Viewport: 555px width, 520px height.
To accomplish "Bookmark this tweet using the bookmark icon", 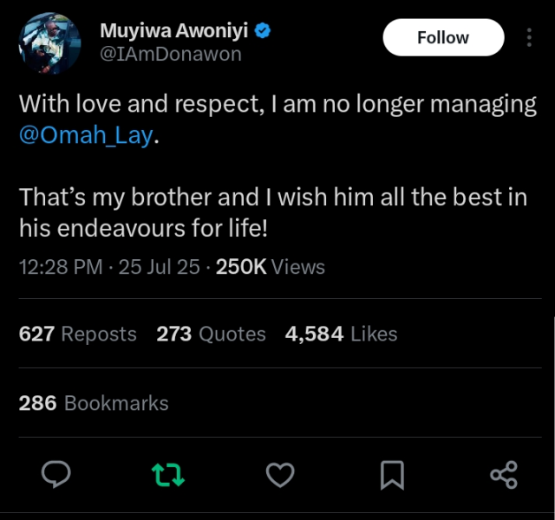I will pos(391,474).
